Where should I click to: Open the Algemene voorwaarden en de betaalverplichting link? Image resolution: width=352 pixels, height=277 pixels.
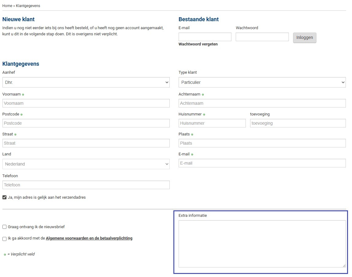(x=89, y=238)
